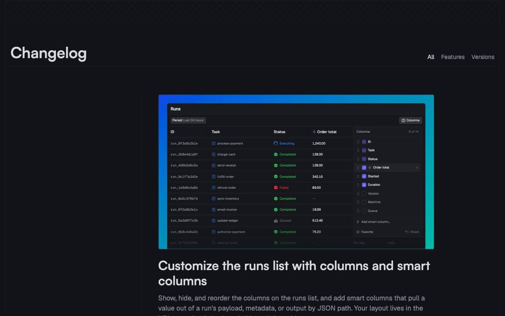
Task: Click the Completed icon for sync-inventory
Action: click(276, 198)
